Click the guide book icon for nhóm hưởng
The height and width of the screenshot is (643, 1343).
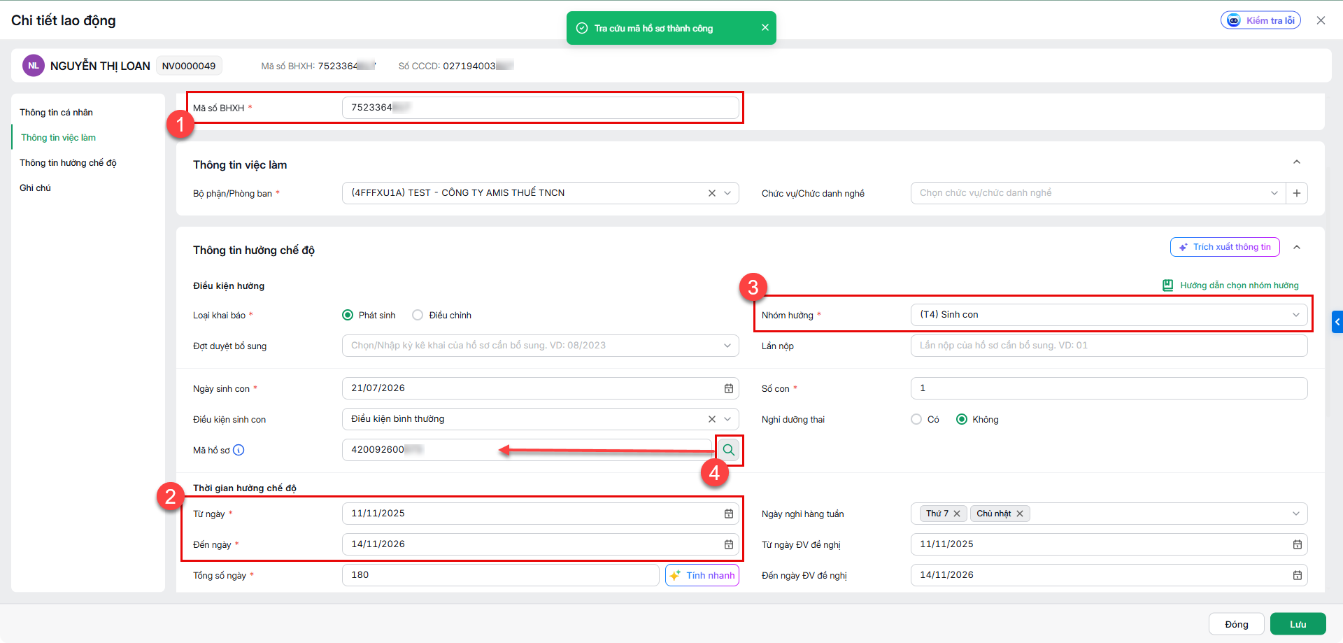(1167, 285)
